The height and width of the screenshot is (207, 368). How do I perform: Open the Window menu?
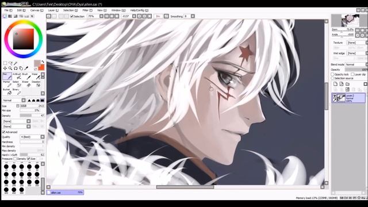(x=118, y=10)
